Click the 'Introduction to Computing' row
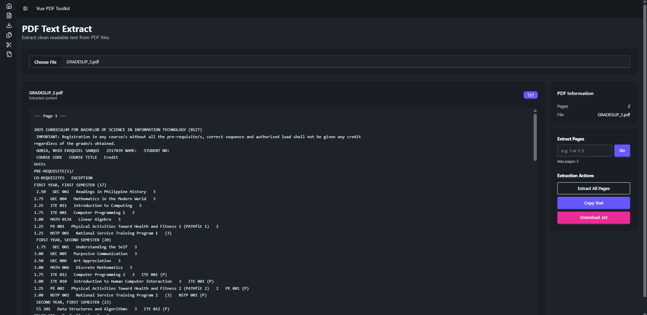Screen dimensions: 647x315 click(88, 206)
